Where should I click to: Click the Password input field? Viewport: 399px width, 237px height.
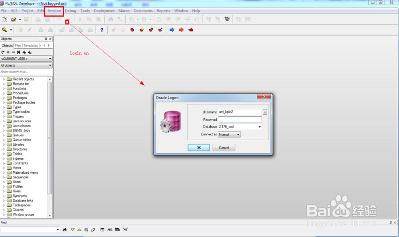[x=240, y=119]
